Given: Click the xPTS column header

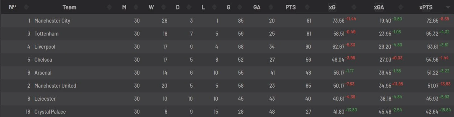Looking at the screenshot, I should click(426, 7).
